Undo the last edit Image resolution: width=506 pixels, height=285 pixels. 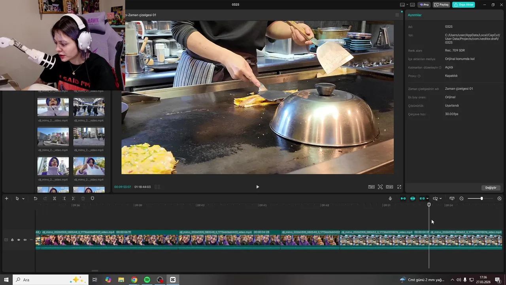[35, 198]
